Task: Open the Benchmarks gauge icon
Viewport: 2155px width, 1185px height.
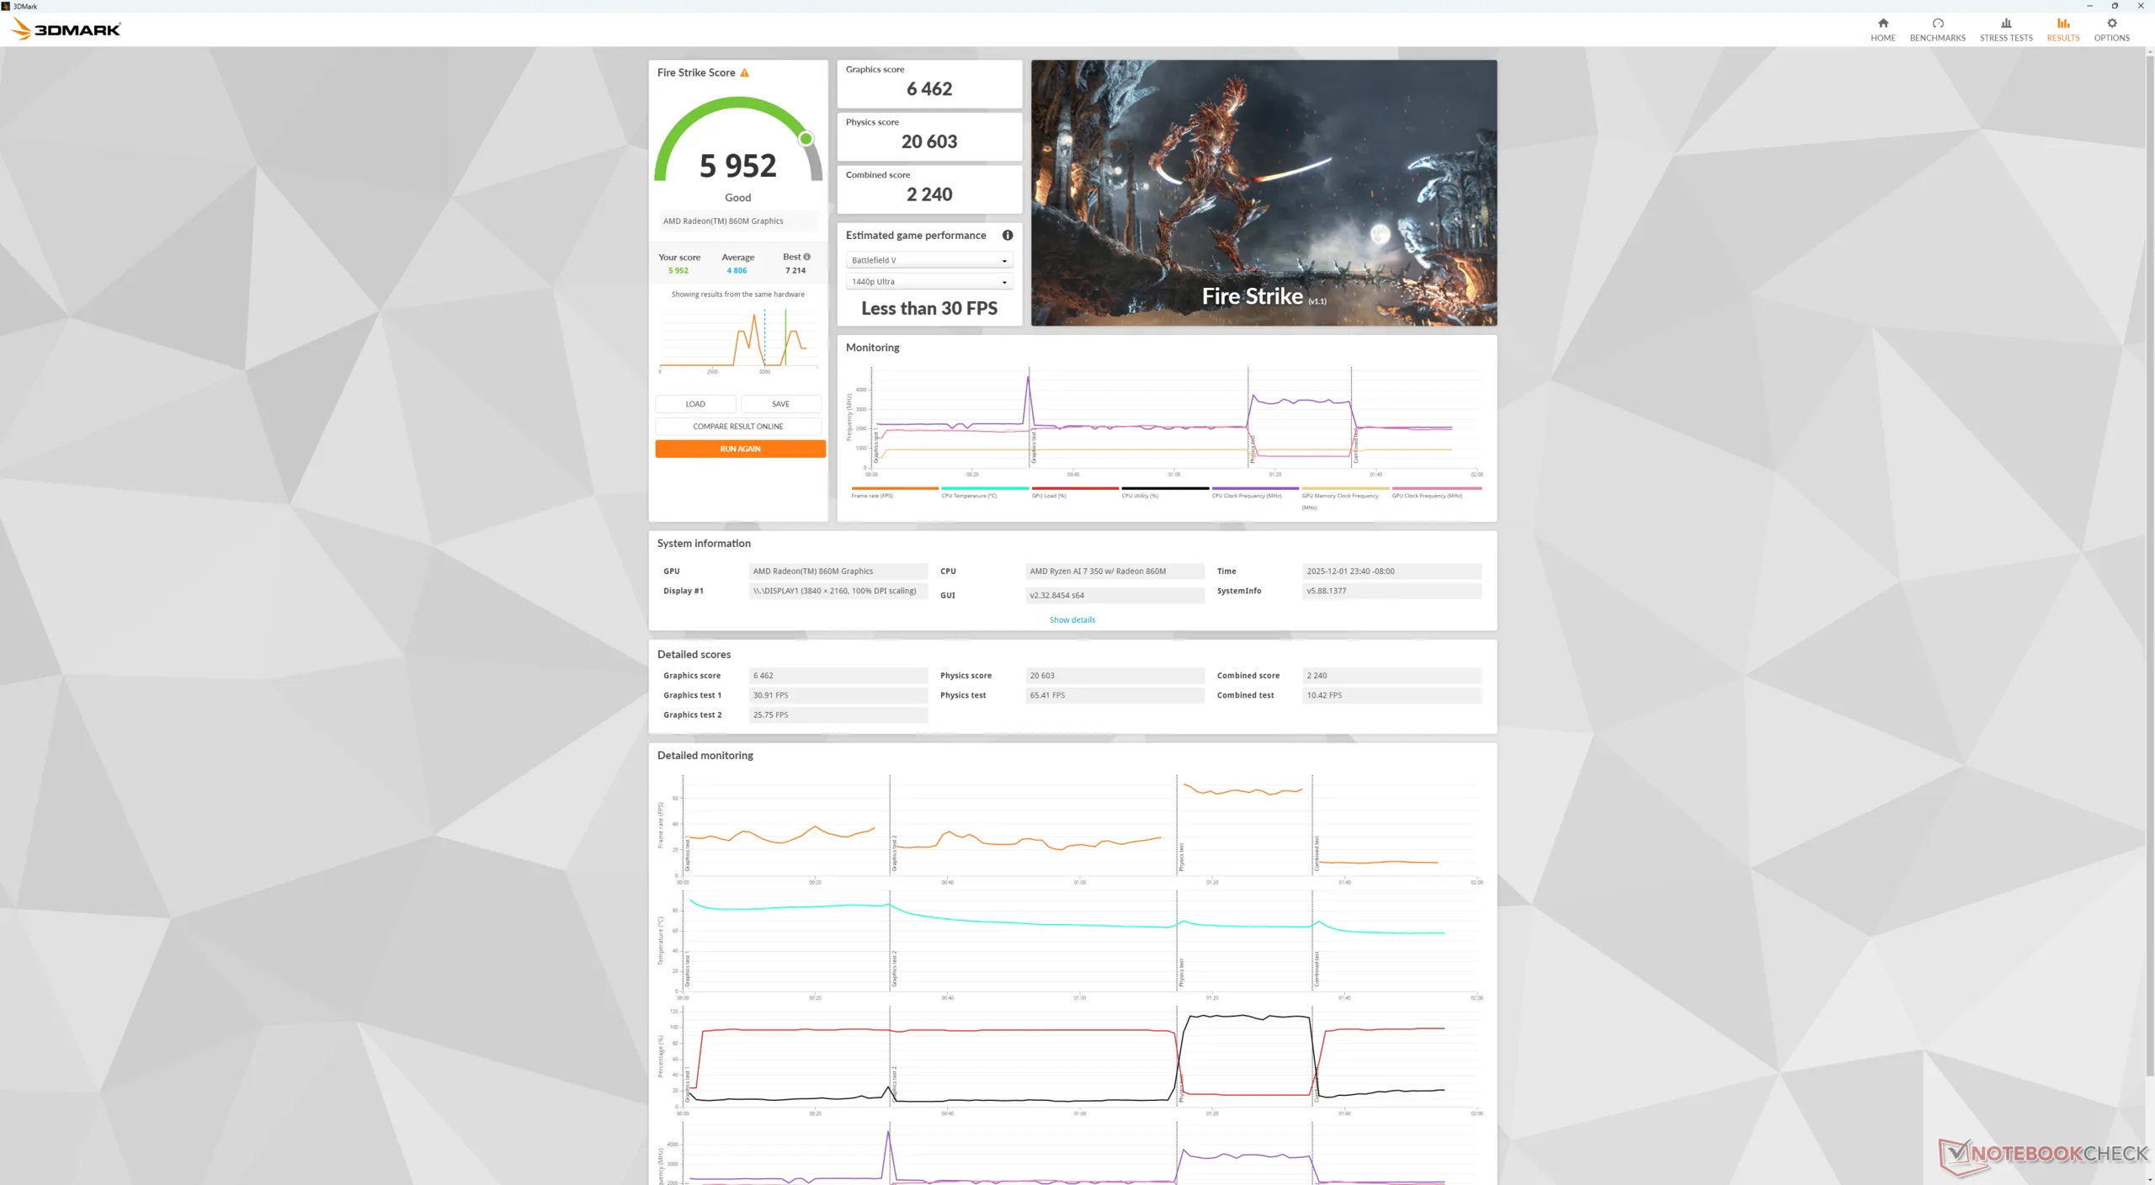Action: [x=1937, y=24]
